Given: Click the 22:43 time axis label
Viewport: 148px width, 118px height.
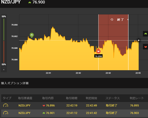Looking at the screenshot, I should (138, 73).
